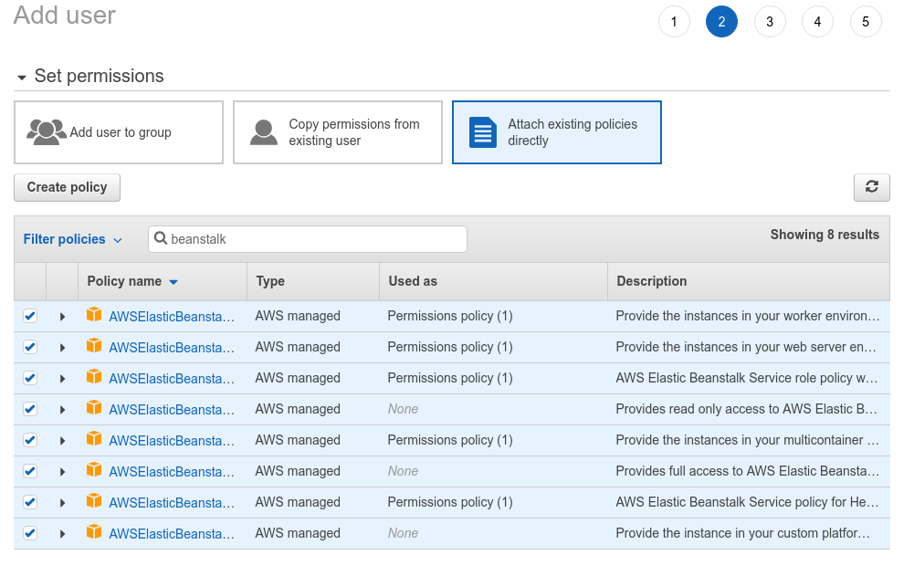
Task: Click the policy icon for full access row
Action: (94, 470)
